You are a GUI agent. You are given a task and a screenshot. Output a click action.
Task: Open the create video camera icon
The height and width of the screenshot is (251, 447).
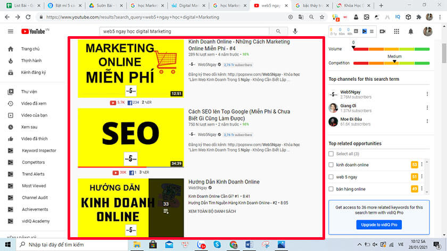383,31
